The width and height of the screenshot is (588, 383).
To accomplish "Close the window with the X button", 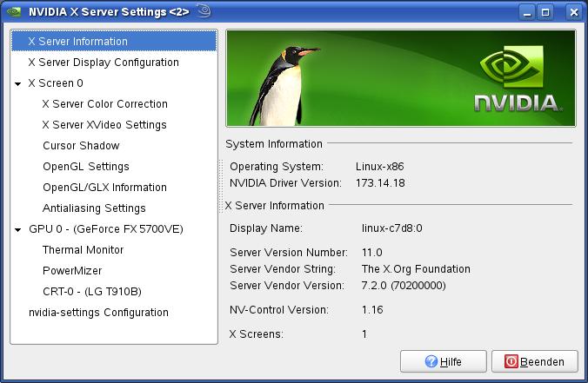I will (574, 12).
